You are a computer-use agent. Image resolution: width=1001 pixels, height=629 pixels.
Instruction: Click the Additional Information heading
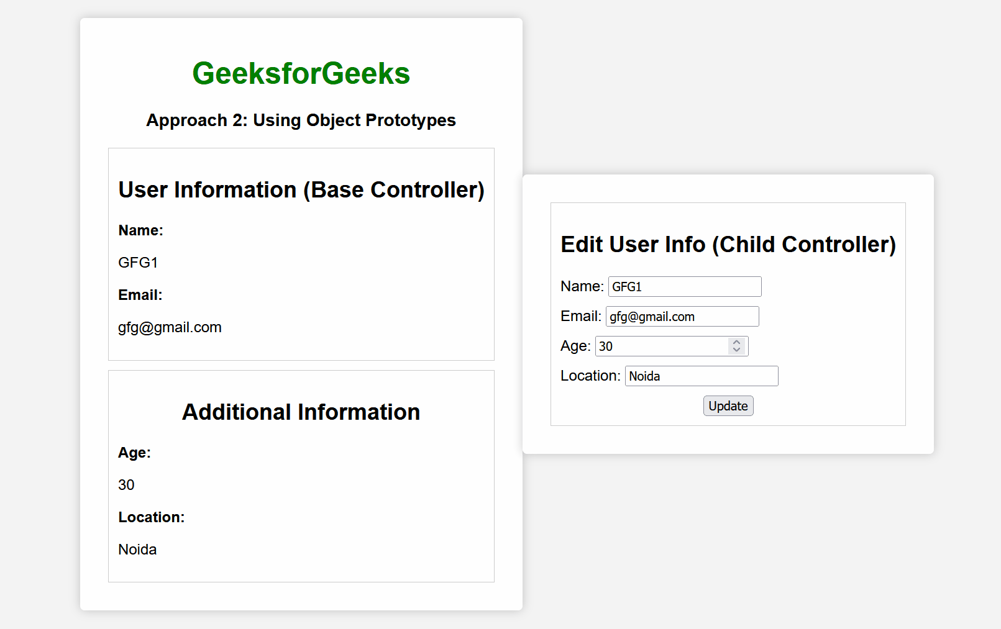pos(301,412)
